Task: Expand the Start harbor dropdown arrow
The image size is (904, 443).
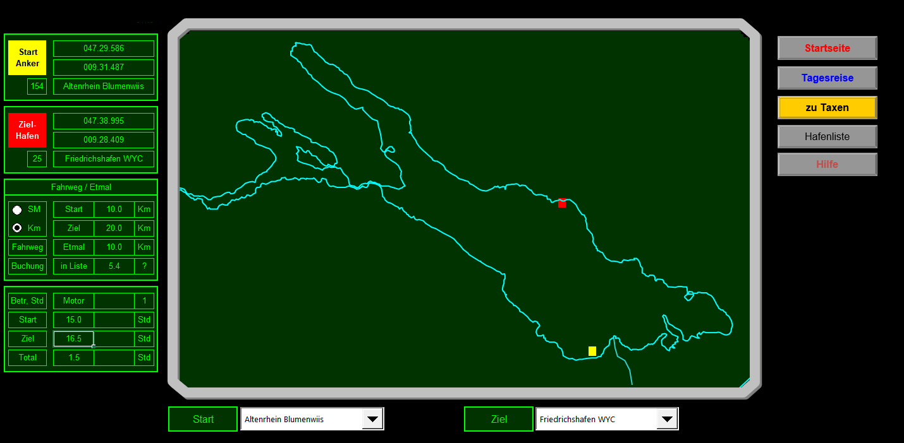Action: [372, 419]
